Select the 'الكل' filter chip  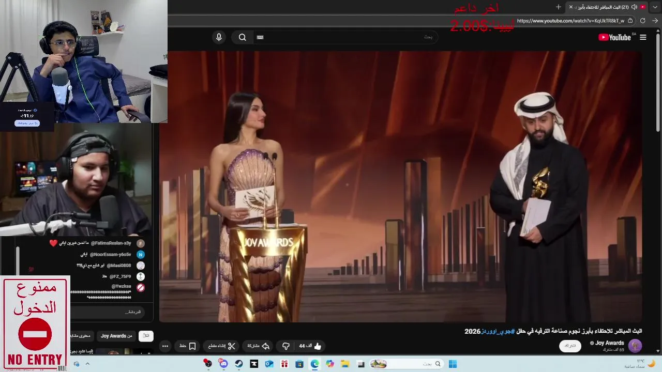coord(146,336)
